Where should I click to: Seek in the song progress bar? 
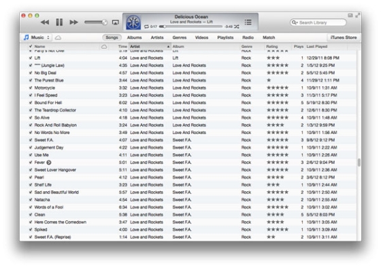[190, 27]
